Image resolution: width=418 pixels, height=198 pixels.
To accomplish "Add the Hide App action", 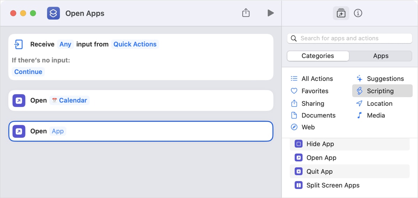I will [350, 144].
